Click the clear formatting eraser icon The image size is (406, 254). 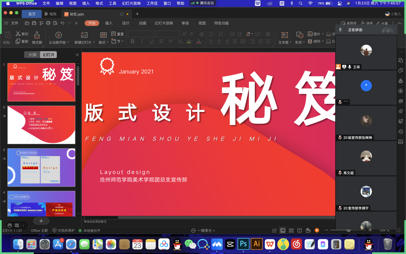pos(201,34)
